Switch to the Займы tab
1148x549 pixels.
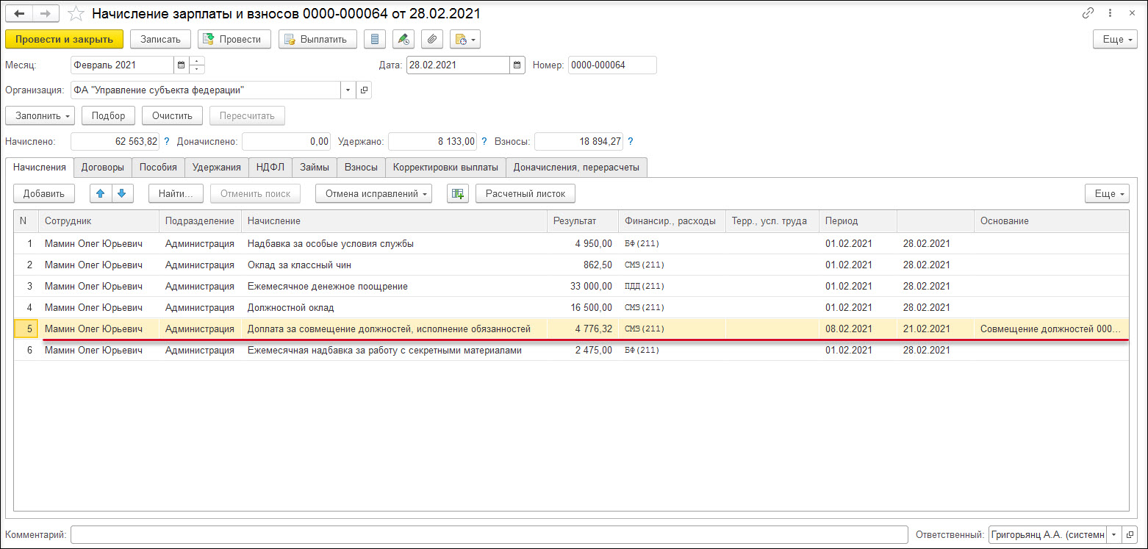point(315,167)
